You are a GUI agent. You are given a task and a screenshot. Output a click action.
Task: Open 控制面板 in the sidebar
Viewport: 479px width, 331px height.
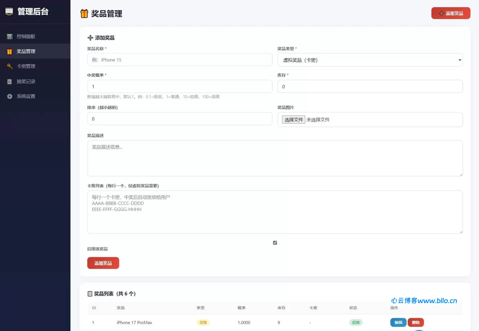pos(26,36)
